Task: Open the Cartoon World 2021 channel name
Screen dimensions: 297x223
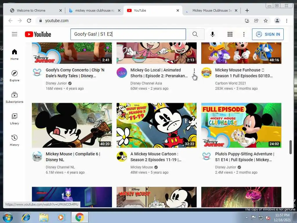Action: (230, 83)
